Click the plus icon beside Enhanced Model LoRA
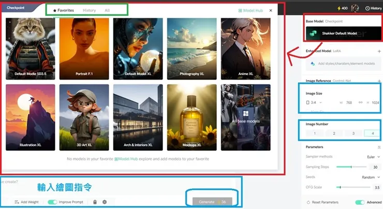The width and height of the screenshot is (383, 209). coord(379,51)
